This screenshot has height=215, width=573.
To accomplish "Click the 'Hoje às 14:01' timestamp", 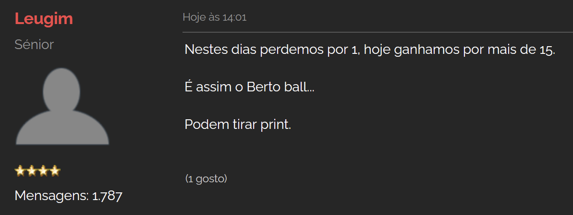I will click(215, 18).
